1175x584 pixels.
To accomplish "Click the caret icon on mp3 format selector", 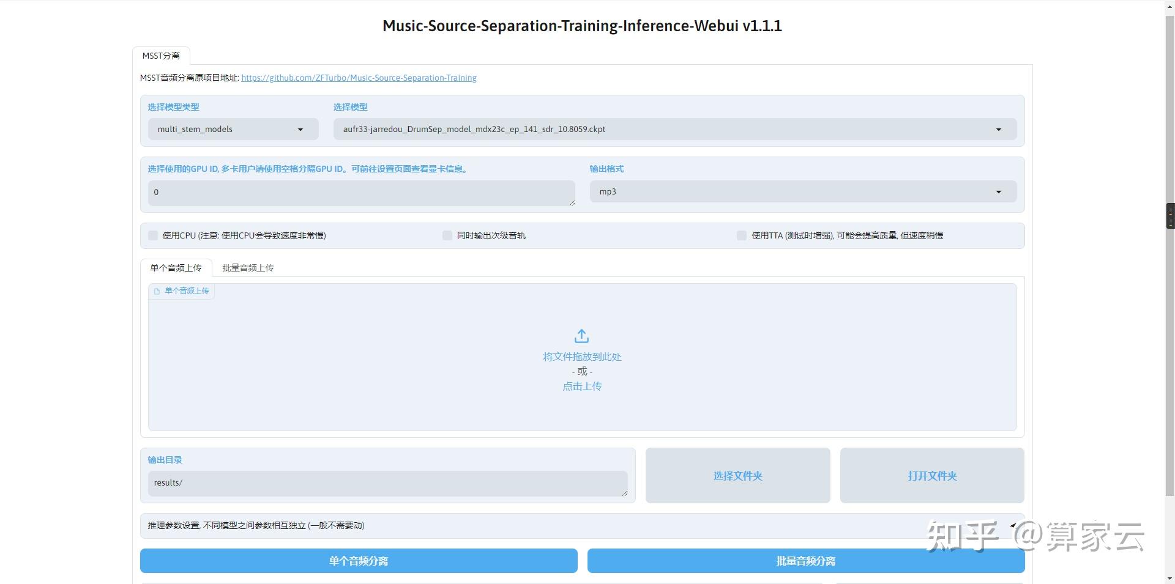I will (998, 191).
